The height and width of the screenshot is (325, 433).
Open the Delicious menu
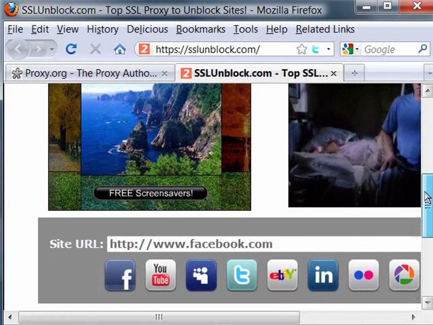(x=147, y=29)
